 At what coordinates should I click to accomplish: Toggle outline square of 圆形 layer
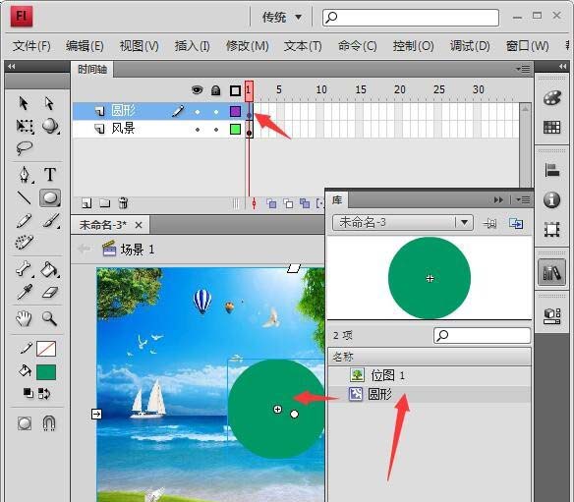point(235,111)
